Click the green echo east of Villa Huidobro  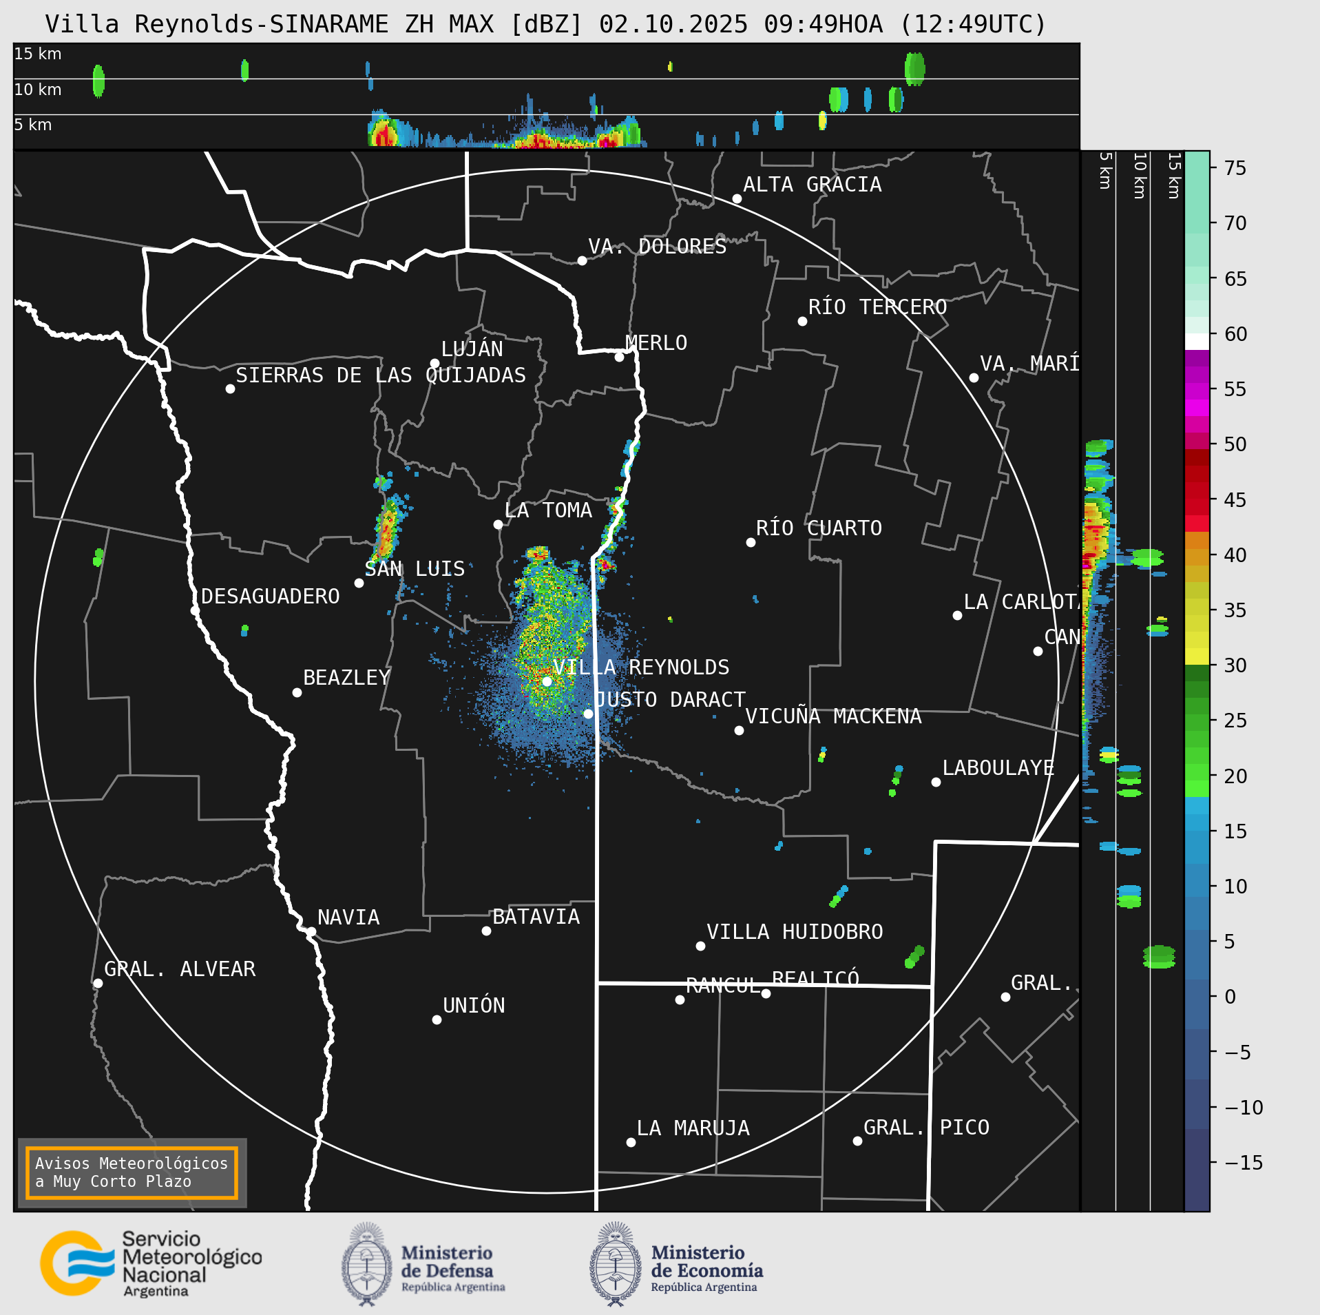coord(914,957)
